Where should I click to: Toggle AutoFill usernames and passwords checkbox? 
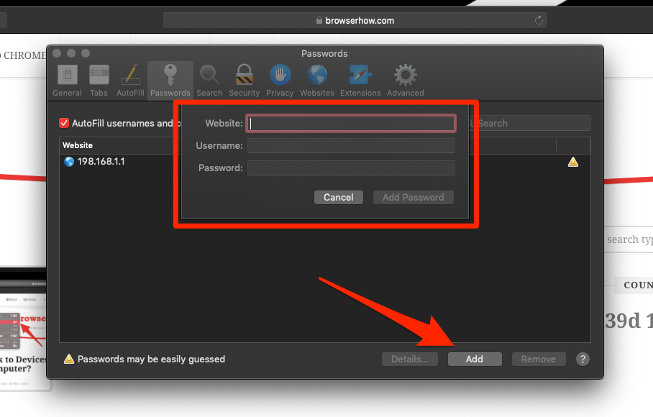64,123
